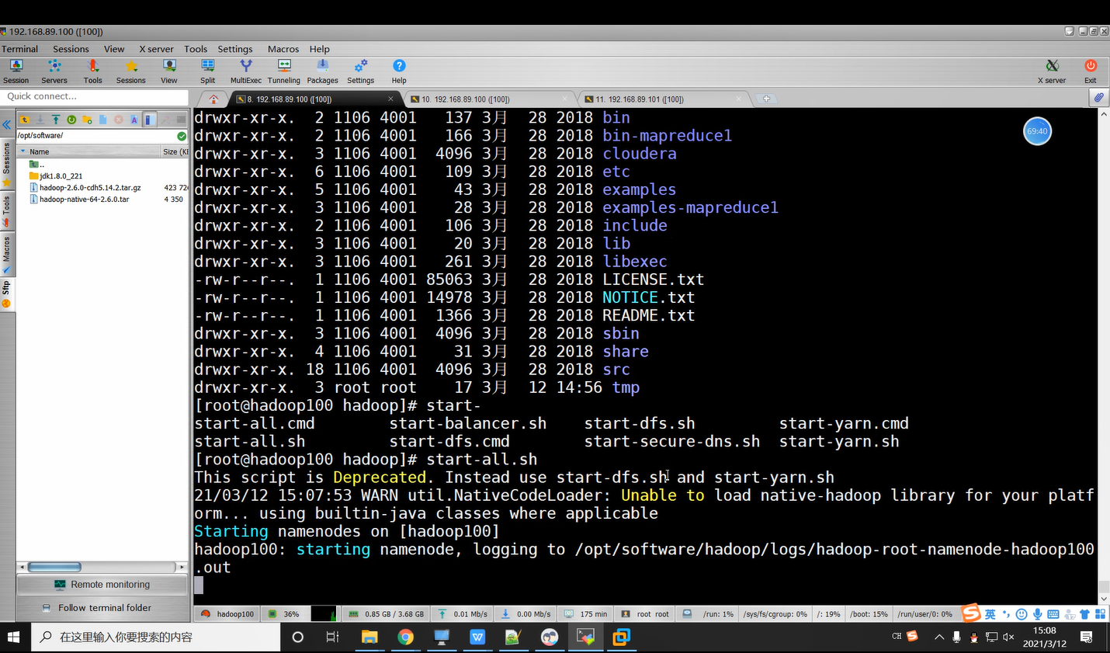Open the Windows Start menu
This screenshot has height=653, width=1110.
click(x=13, y=637)
